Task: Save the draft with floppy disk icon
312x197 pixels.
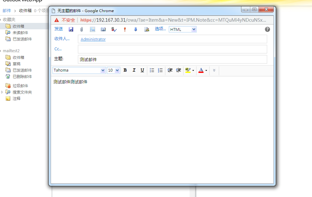Action: (71, 29)
